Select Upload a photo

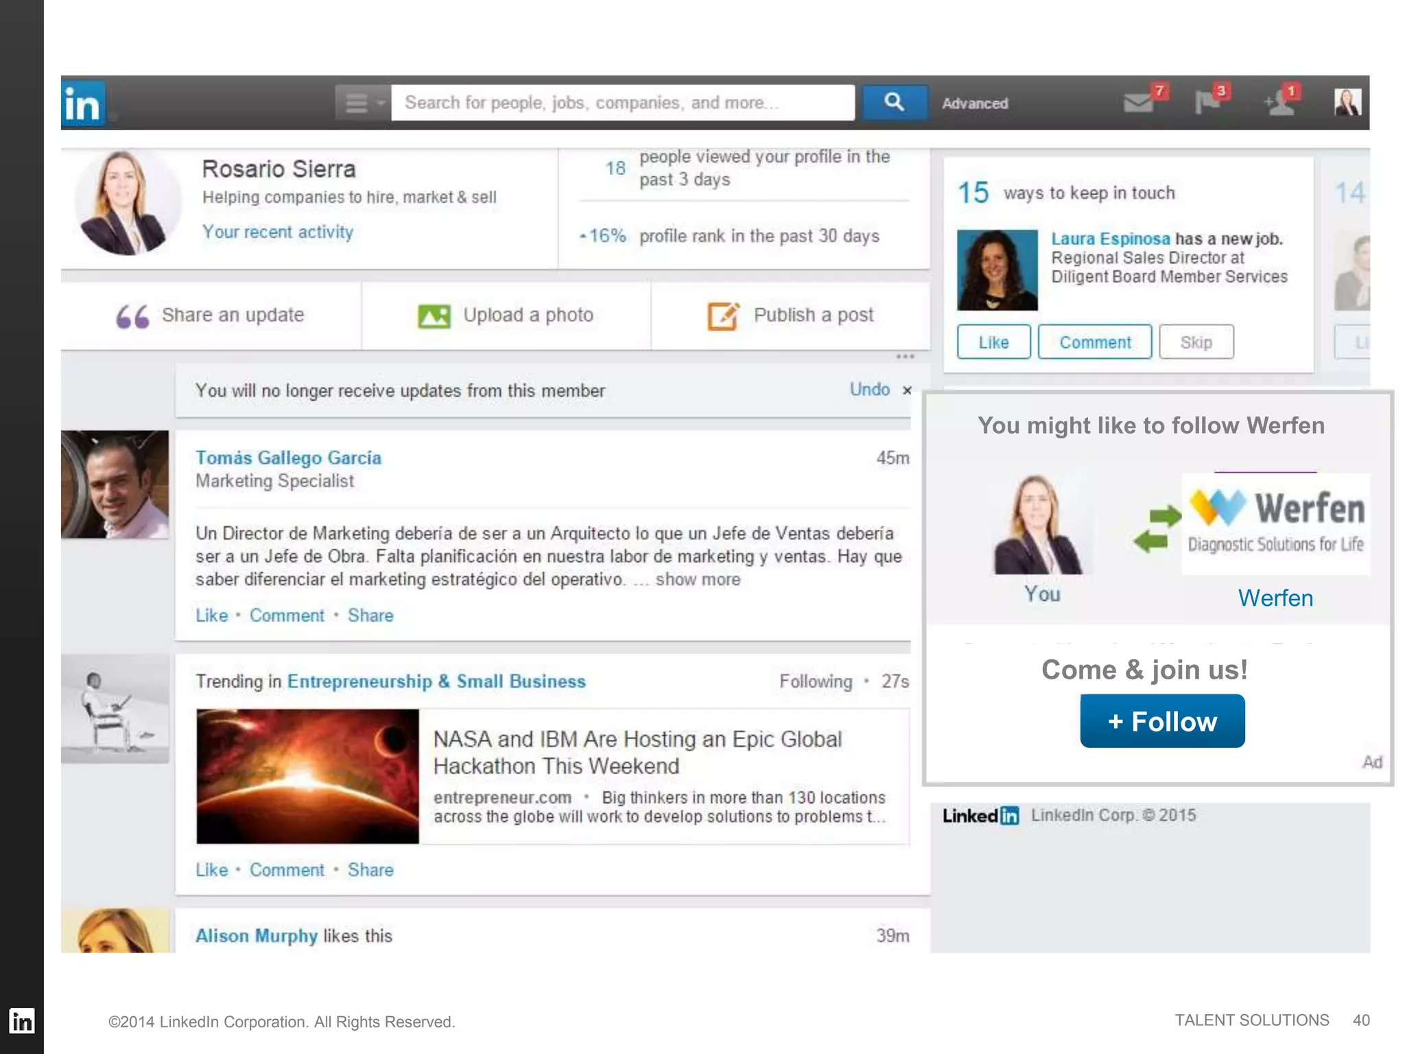(528, 315)
